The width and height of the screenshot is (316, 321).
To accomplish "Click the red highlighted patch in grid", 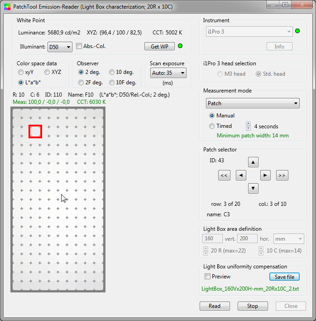I will [x=35, y=131].
